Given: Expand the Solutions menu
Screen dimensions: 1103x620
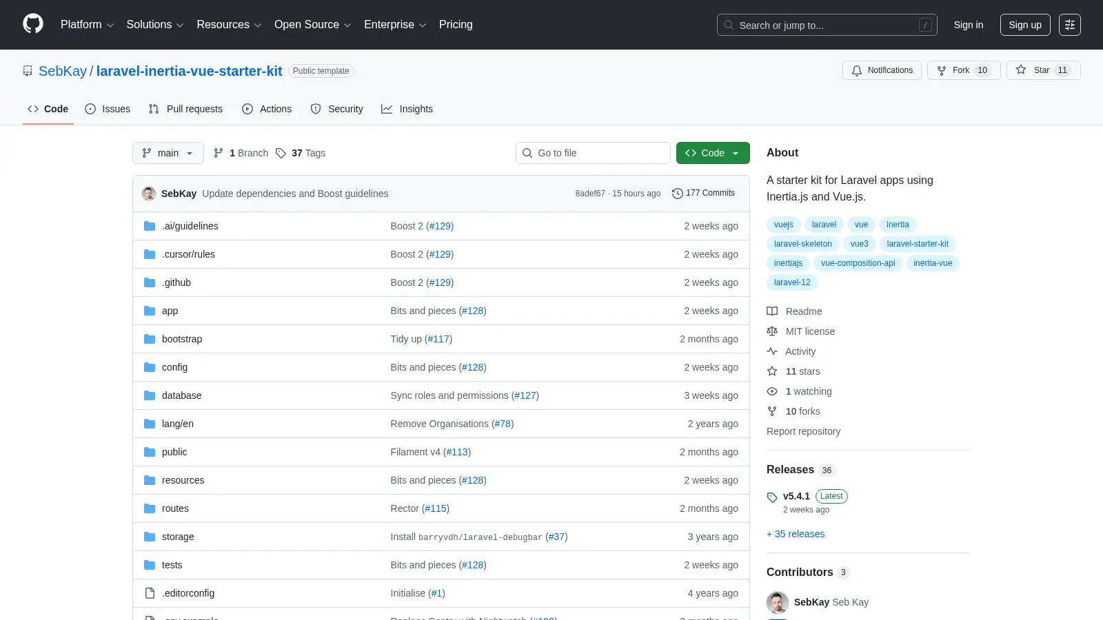Looking at the screenshot, I should [x=155, y=25].
